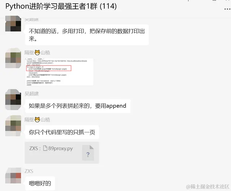
Task: Click the ZXS sender name
Action: pyautogui.click(x=29, y=171)
